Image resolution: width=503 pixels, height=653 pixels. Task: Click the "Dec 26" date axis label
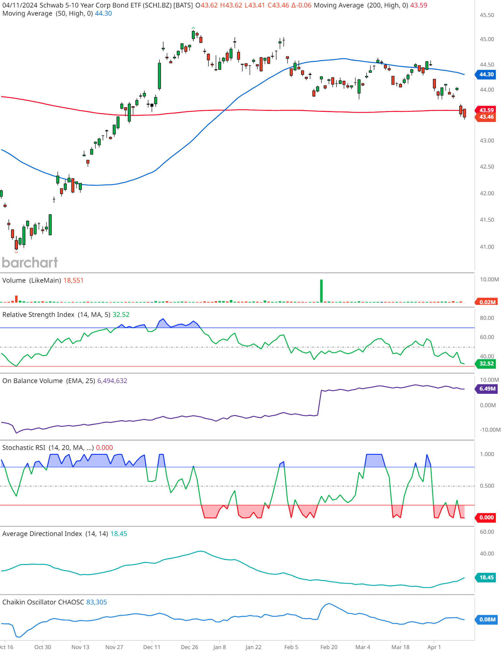[190, 647]
